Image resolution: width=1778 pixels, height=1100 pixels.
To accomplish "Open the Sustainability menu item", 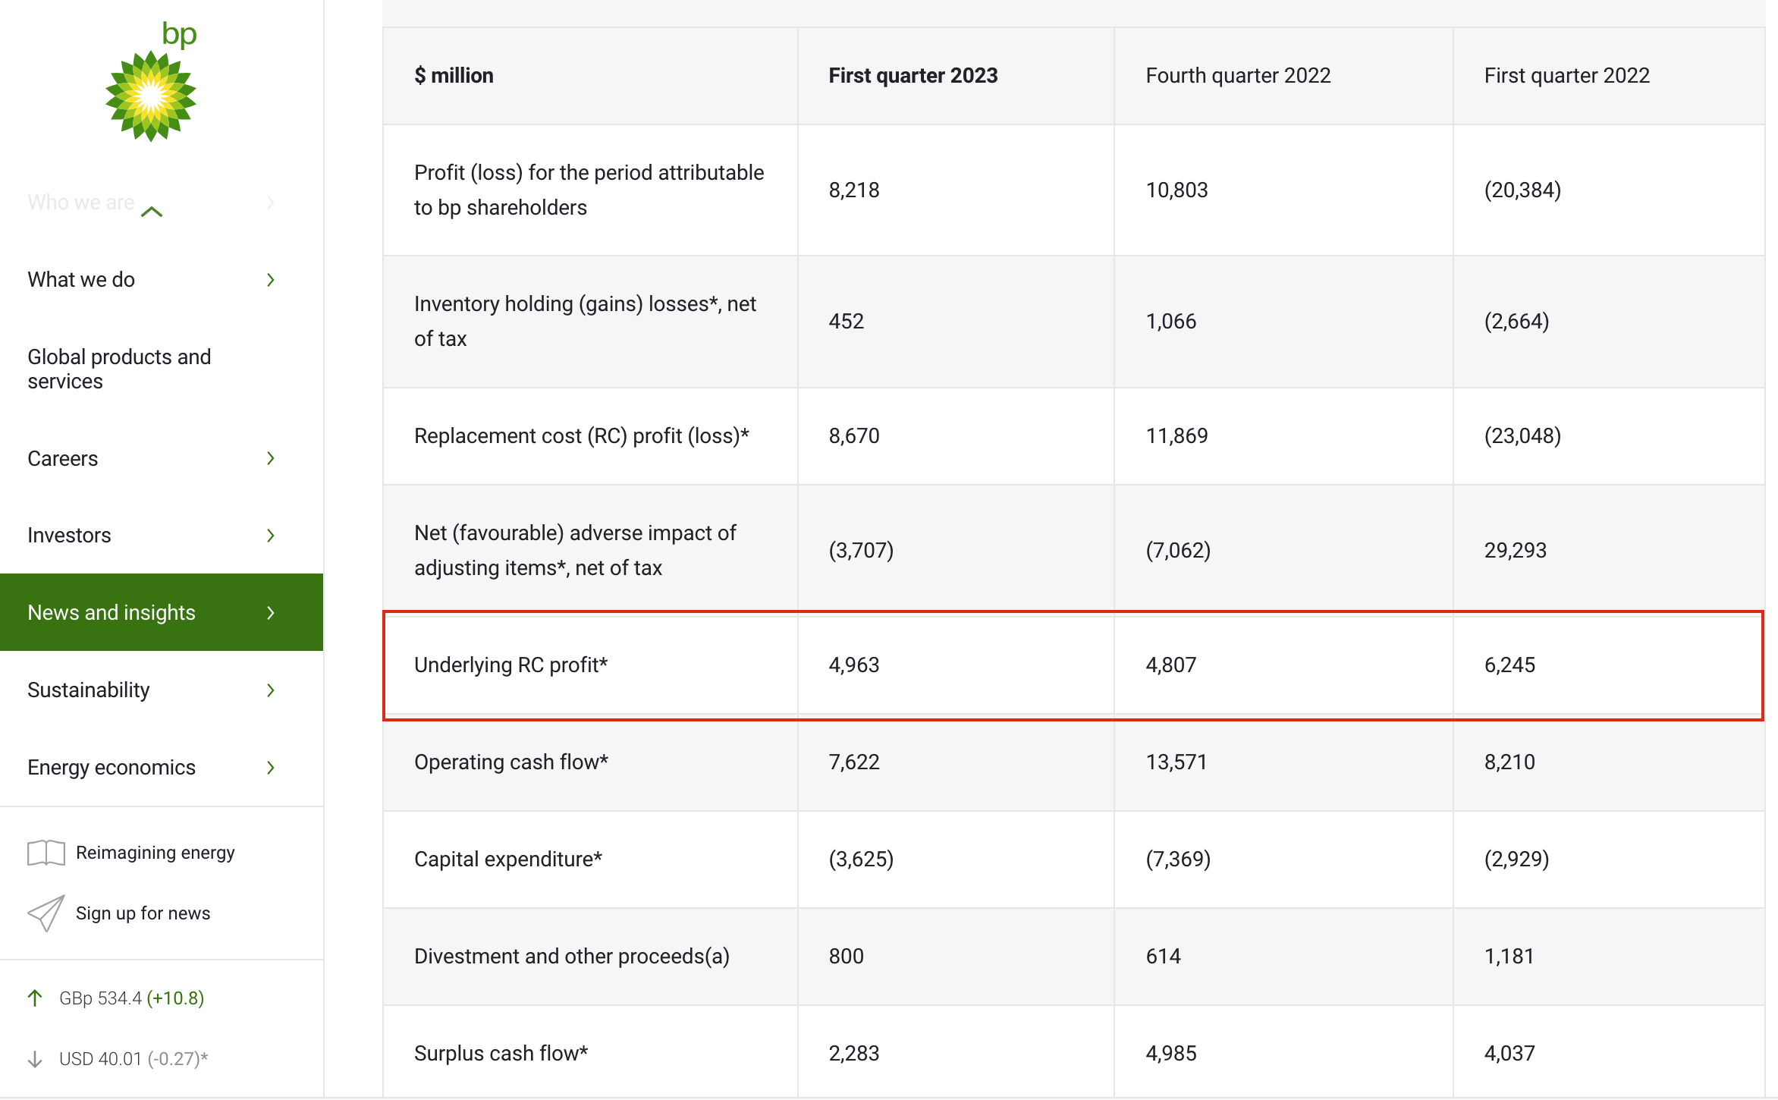I will (89, 690).
